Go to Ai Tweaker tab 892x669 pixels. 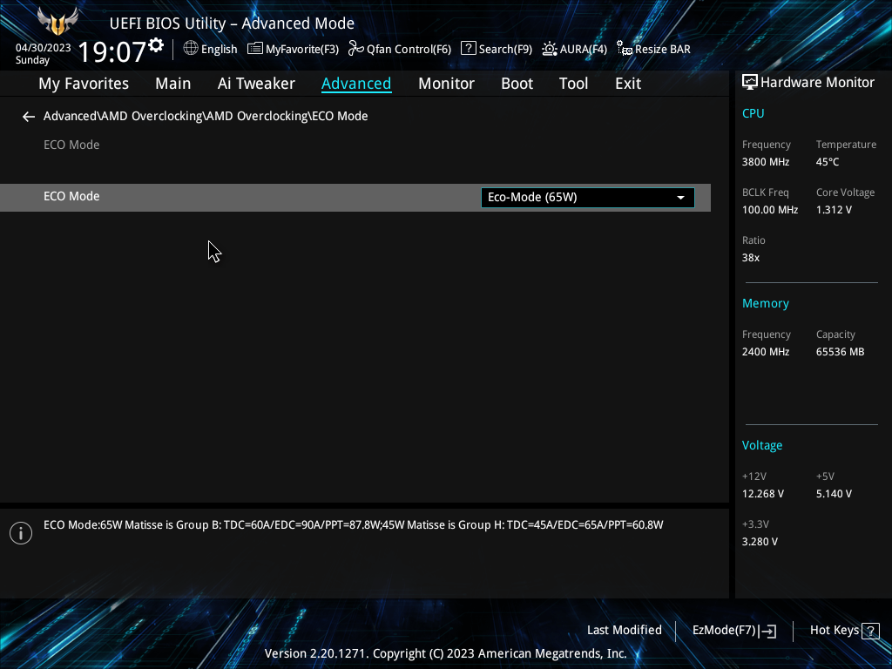pos(256,84)
